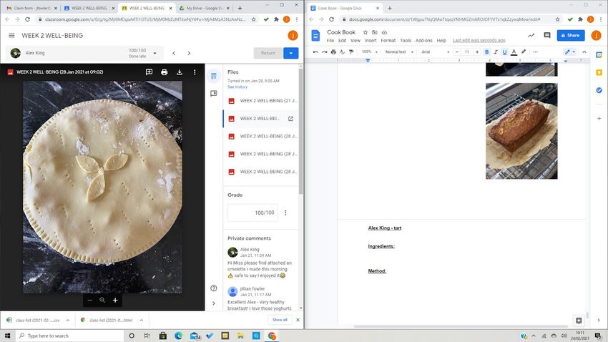This screenshot has width=608, height=342.
Task: Reset zoom using the magnifier icon
Action: coord(102,300)
